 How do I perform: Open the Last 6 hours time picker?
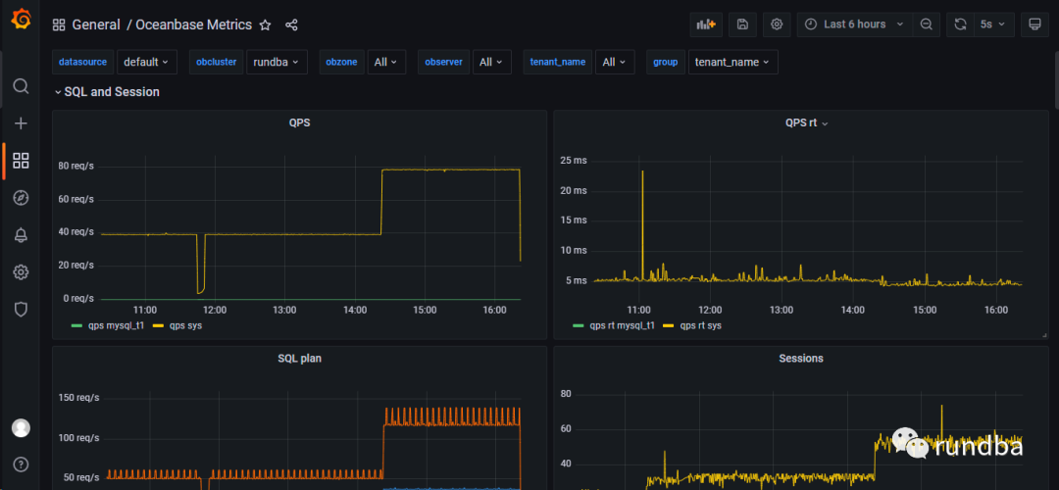(x=855, y=24)
